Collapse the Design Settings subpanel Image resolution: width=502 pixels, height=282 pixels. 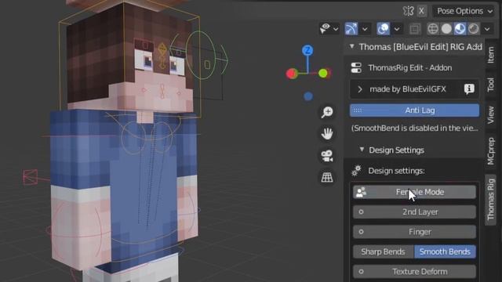click(x=362, y=150)
